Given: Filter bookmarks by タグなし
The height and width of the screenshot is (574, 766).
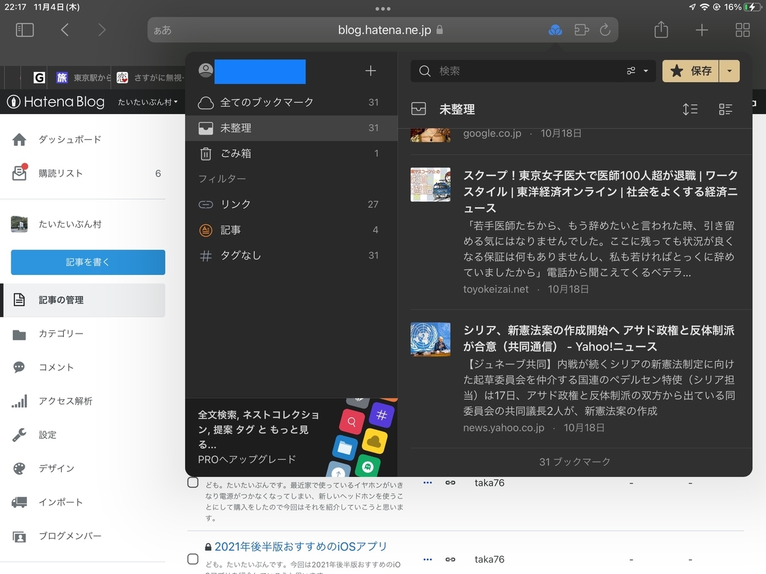Looking at the screenshot, I should [291, 255].
